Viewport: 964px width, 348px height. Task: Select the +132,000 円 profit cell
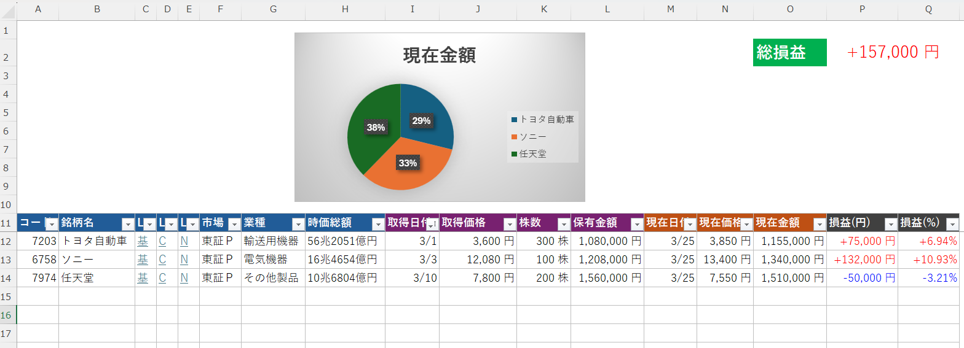863,260
